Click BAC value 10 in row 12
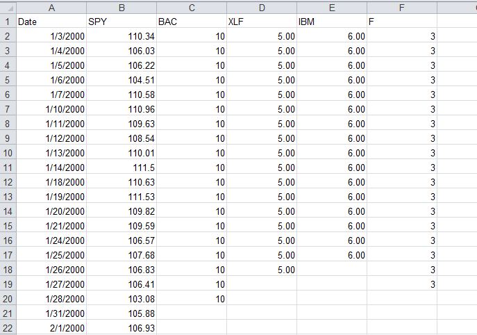 192,182
